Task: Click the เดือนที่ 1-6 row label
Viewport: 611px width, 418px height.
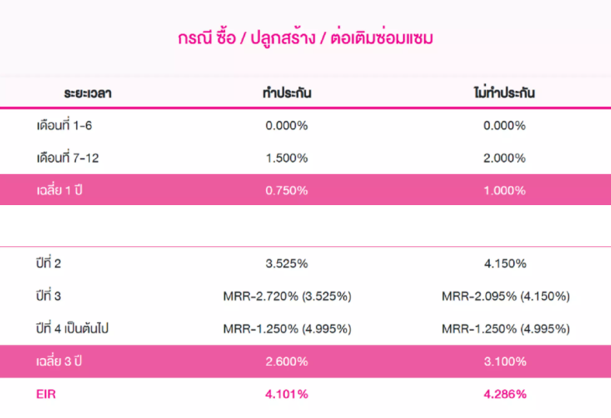Action: (x=64, y=125)
